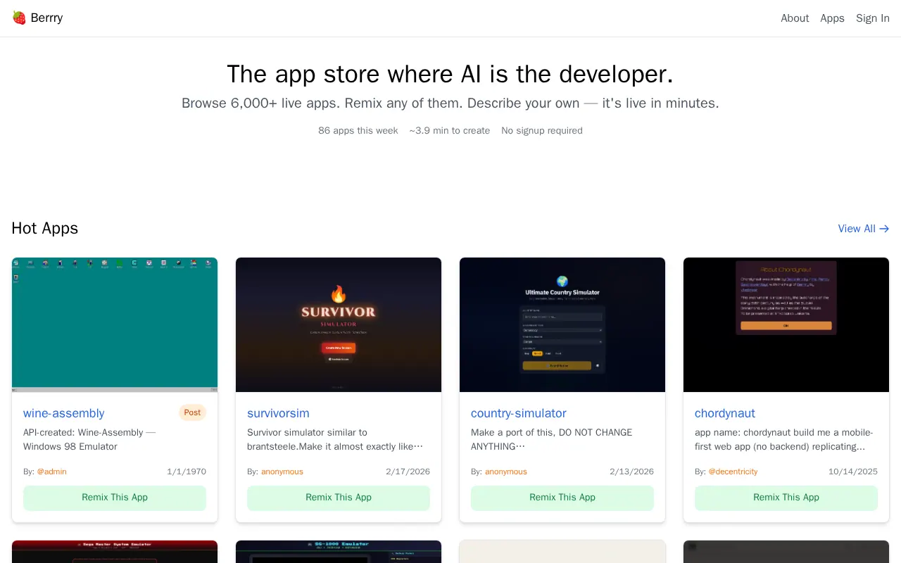Open the Apps menu item
Viewport: 901px width, 563px height.
pos(832,18)
